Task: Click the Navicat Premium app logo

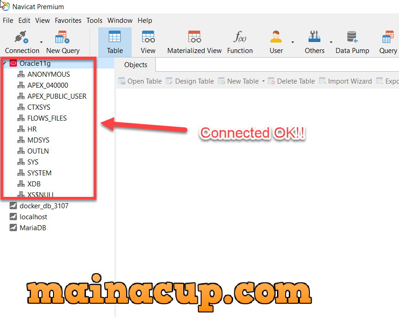Action: coord(5,6)
